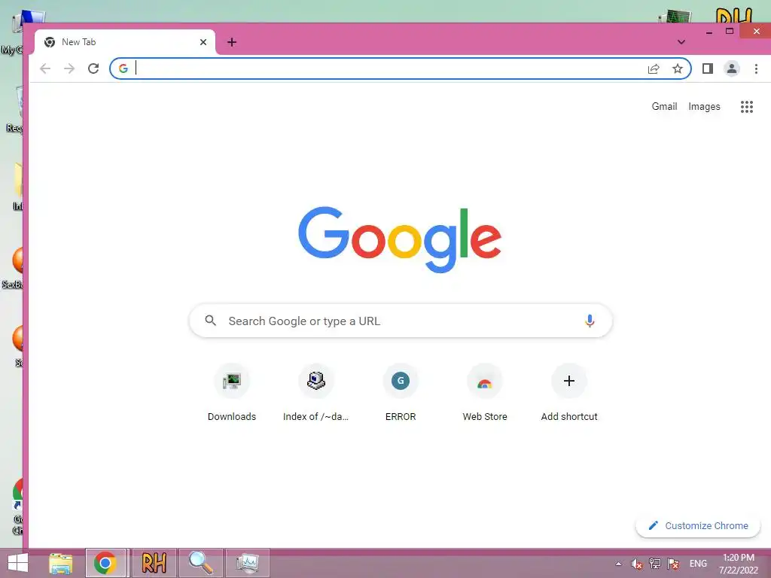Open the Index of /~da... shortcut

(x=315, y=393)
